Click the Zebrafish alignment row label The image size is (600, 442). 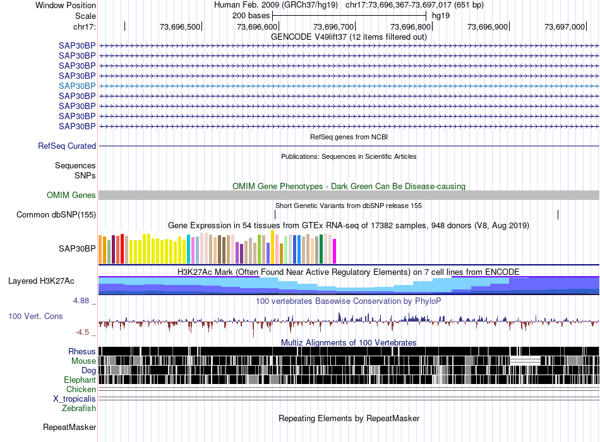pos(79,409)
